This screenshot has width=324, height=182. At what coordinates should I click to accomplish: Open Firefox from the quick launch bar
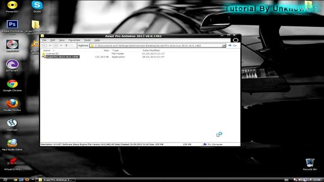click(x=27, y=180)
